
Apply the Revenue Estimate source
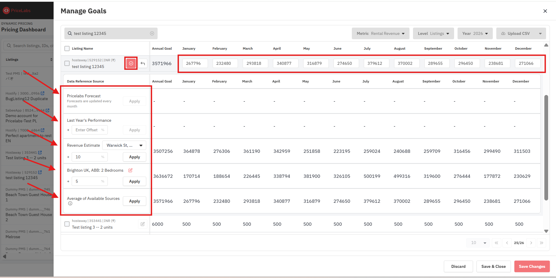click(x=135, y=157)
